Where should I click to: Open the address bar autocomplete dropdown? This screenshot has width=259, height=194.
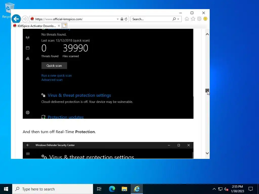(118, 19)
